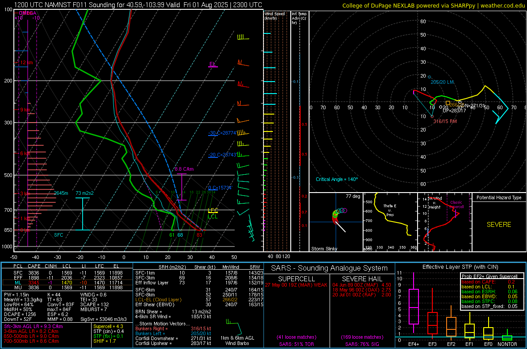
Task: Click the SUPERCELL column header in SARS
Action: click(297, 279)
